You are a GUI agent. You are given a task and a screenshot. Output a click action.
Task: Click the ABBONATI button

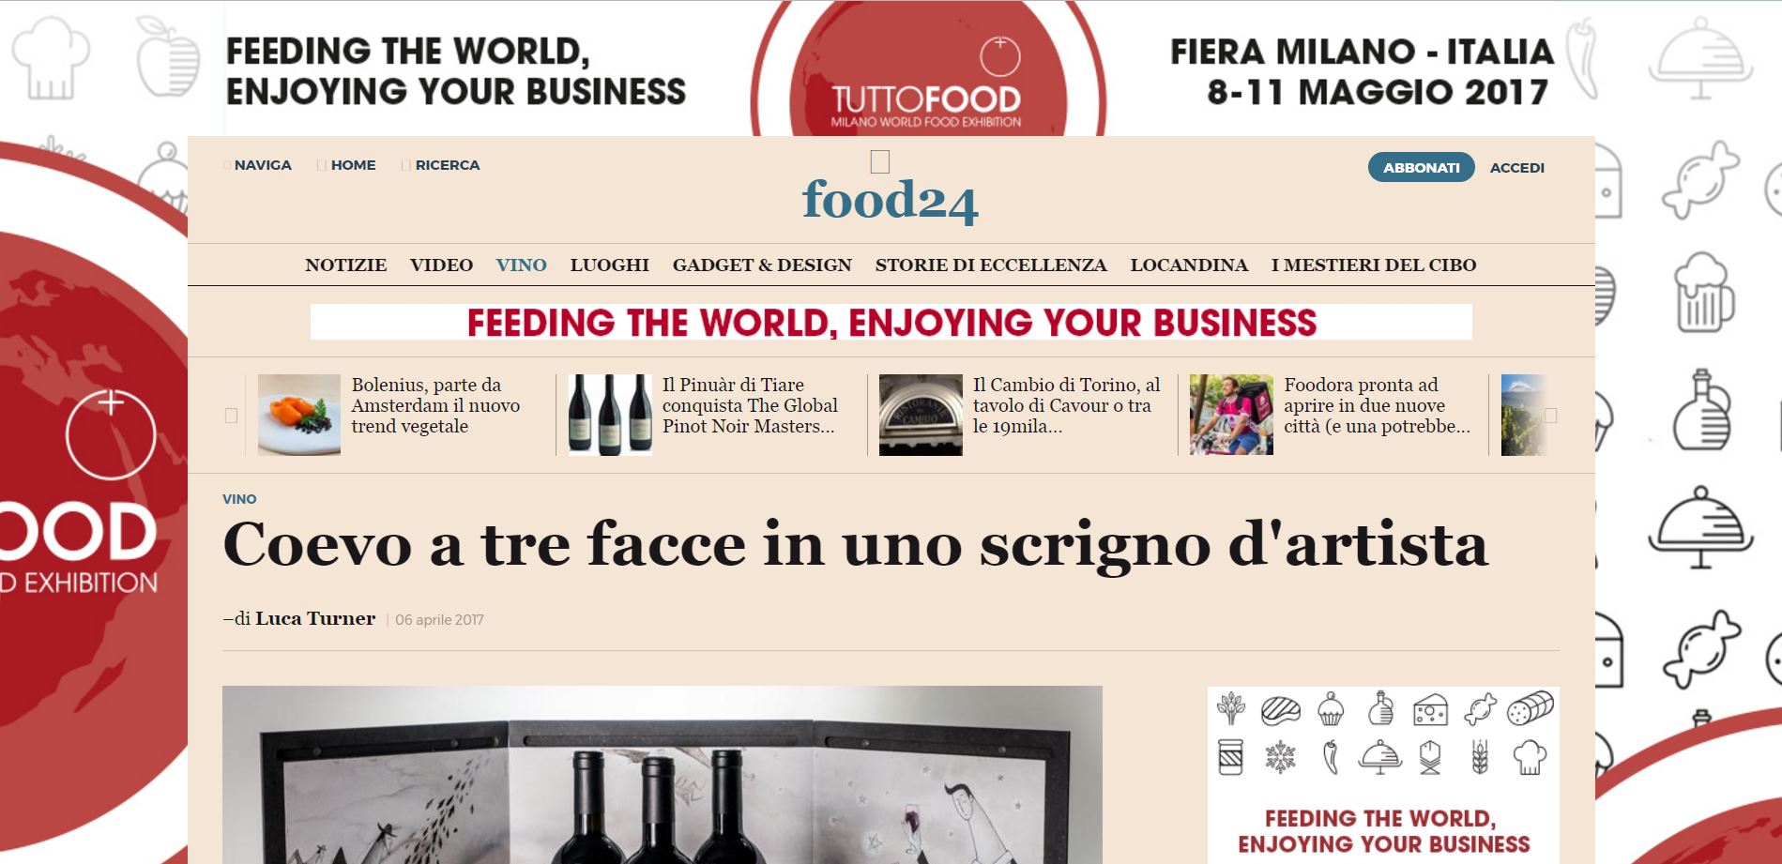click(x=1422, y=167)
